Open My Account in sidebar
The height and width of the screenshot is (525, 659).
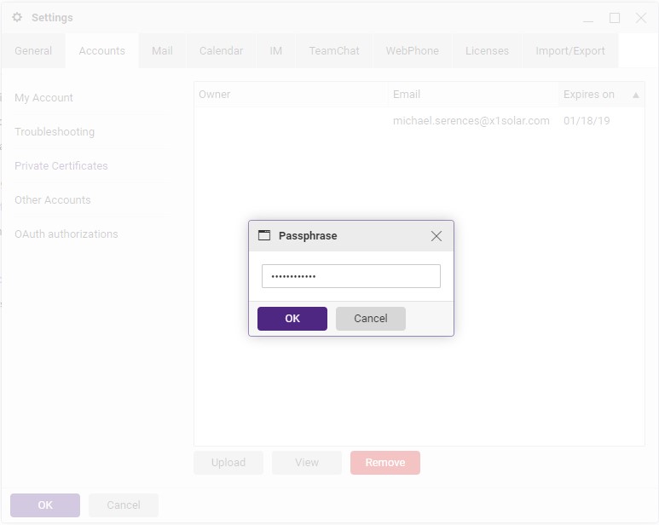point(43,98)
